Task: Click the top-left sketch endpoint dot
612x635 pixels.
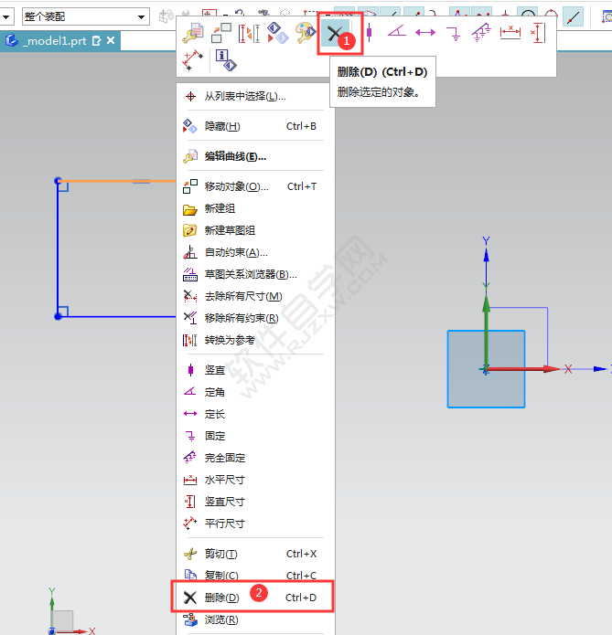Action: [58, 181]
